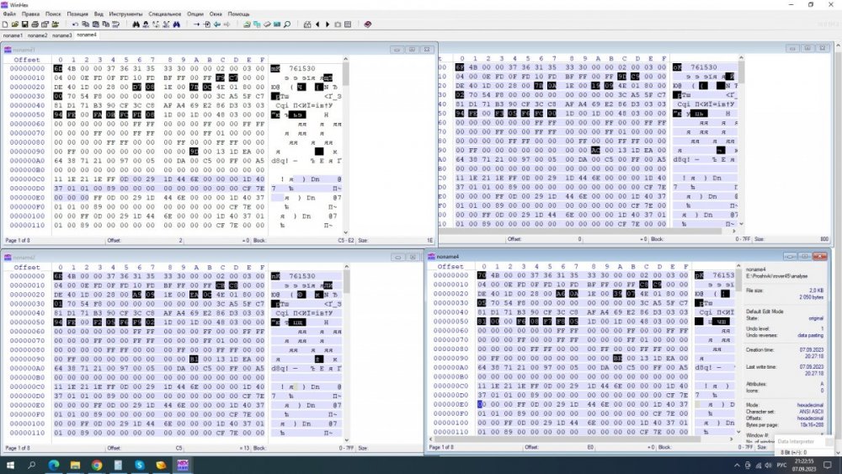This screenshot has height=474, width=842.
Task: Click the Open file folder icon
Action: (15, 24)
